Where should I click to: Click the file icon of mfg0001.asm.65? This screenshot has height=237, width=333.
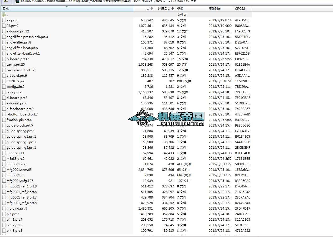click(x=4, y=170)
